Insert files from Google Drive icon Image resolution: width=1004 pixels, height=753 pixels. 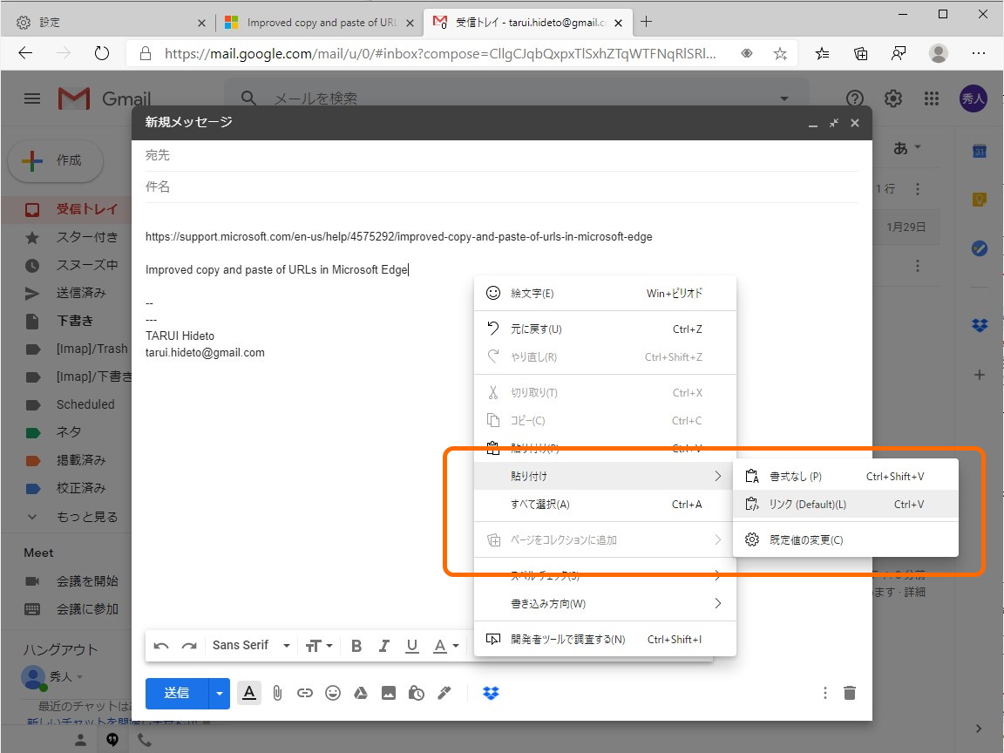coord(361,692)
